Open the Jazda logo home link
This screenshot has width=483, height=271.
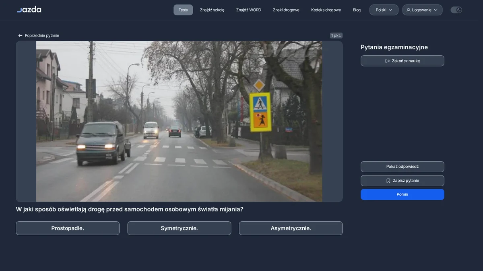pyautogui.click(x=29, y=9)
